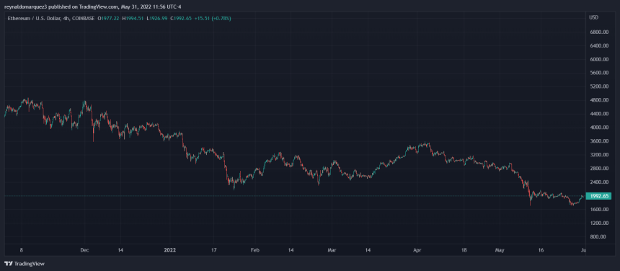Click the TradingView logo at bottom left
This screenshot has width=620, height=271.
tap(25, 264)
